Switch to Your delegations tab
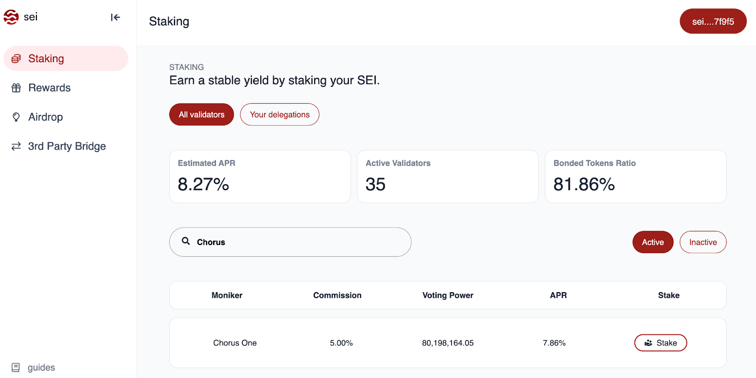The height and width of the screenshot is (378, 756). (x=280, y=115)
